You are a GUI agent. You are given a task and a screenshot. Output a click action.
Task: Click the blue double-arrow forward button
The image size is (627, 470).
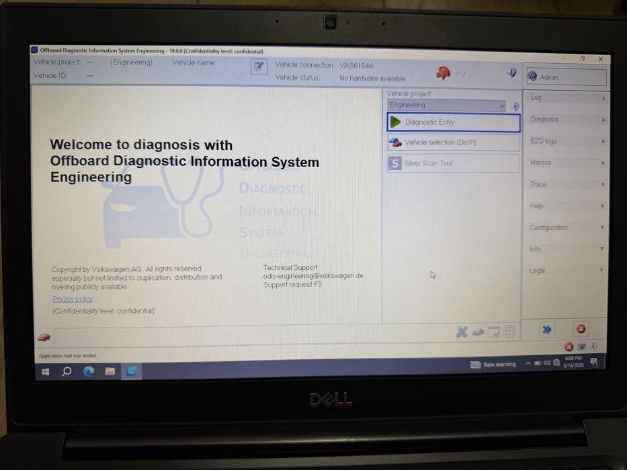546,330
